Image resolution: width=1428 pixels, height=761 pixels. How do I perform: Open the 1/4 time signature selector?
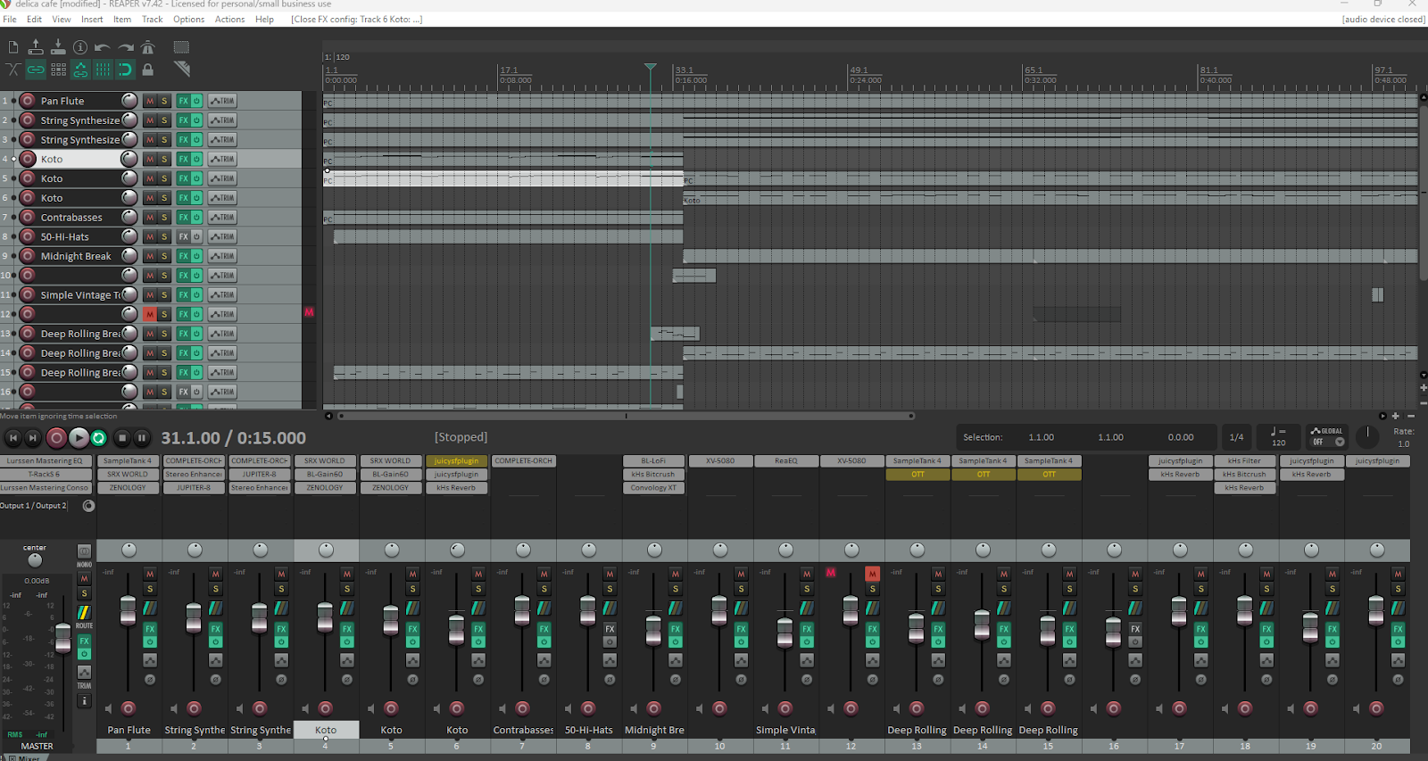pos(1236,437)
